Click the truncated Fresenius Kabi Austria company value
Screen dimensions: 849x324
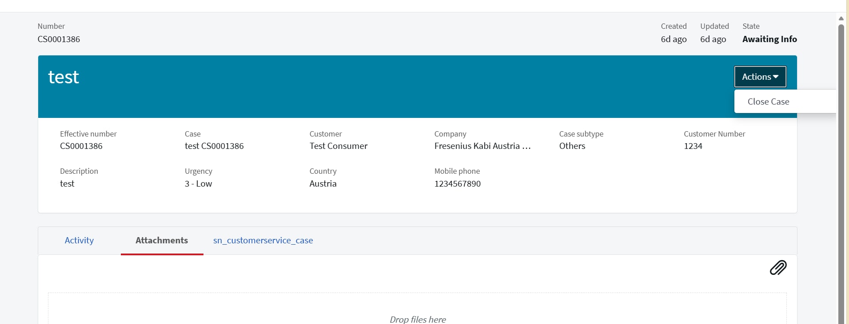[x=482, y=146]
